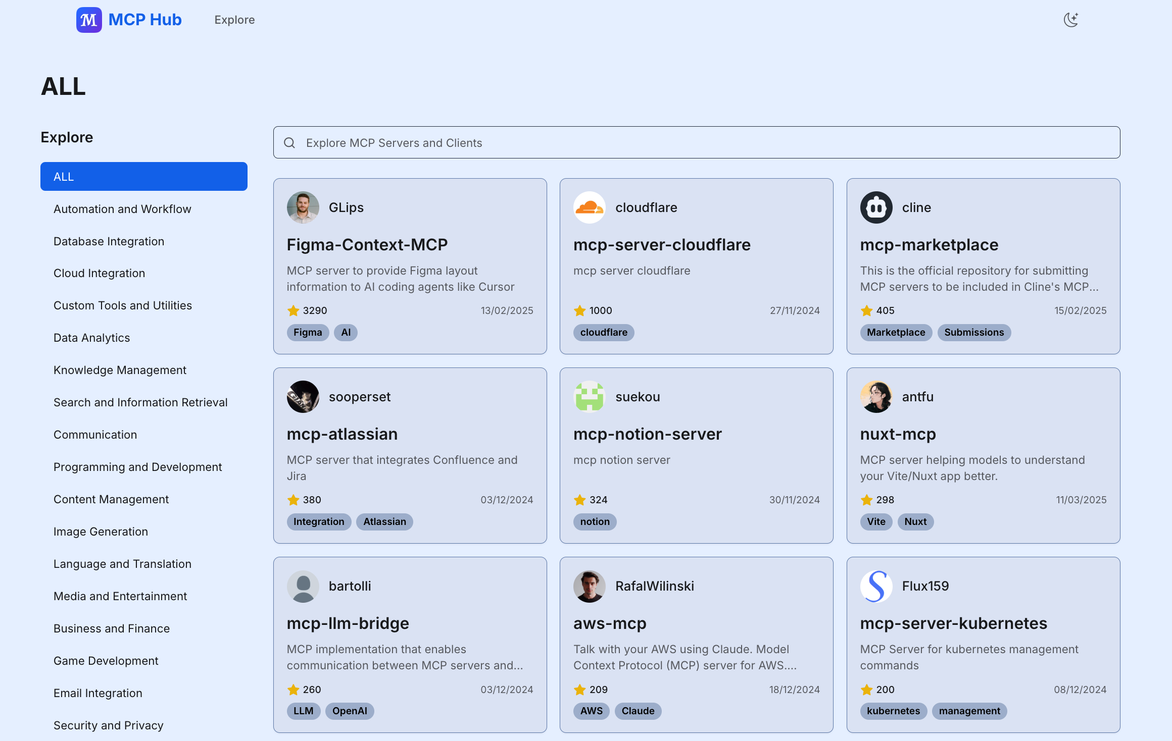The width and height of the screenshot is (1172, 741).
Task: Open Programming and Development category
Action: click(137, 467)
